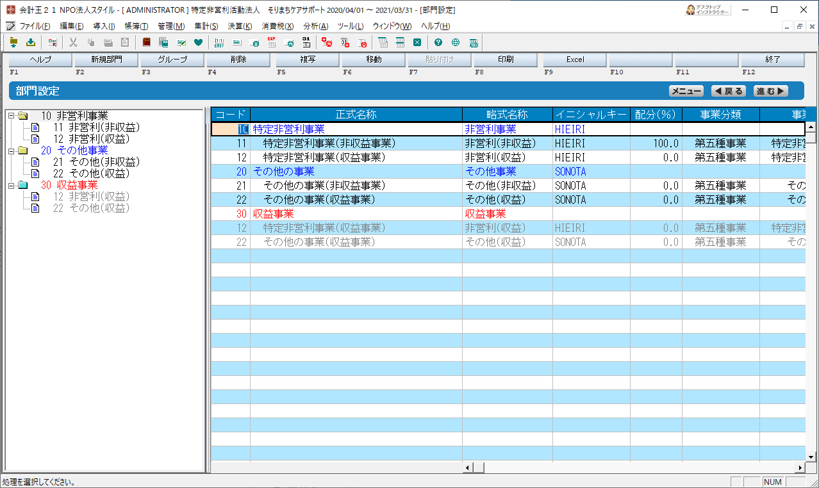The width and height of the screenshot is (819, 488).
Task: Open the 帳簿(T) menu
Action: click(136, 26)
